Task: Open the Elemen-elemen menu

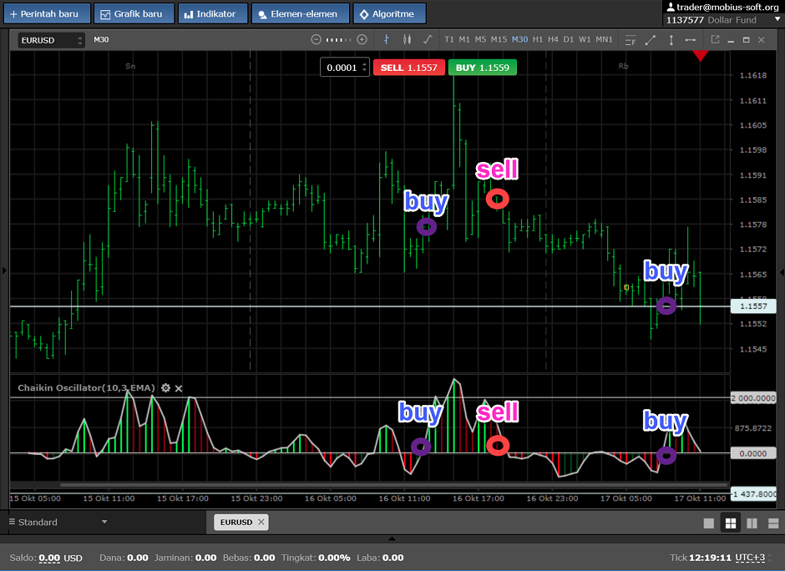Action: (x=301, y=13)
